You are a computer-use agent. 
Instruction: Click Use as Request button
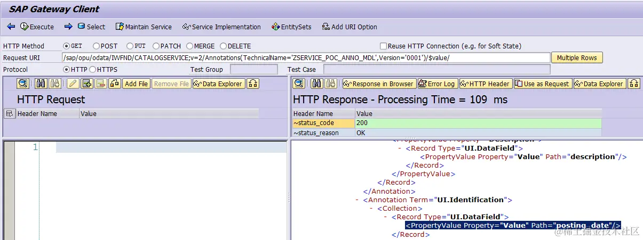tap(543, 84)
